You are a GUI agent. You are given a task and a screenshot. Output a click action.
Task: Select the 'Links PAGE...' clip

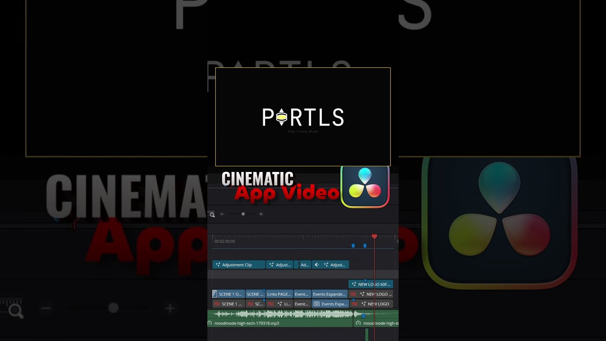coord(279,294)
